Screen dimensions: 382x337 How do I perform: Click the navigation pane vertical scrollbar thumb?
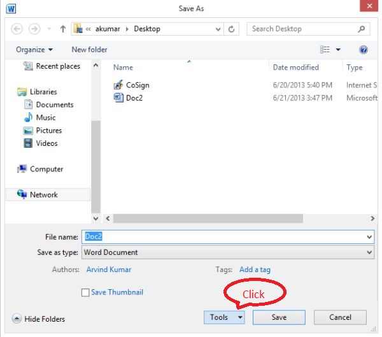[95, 167]
